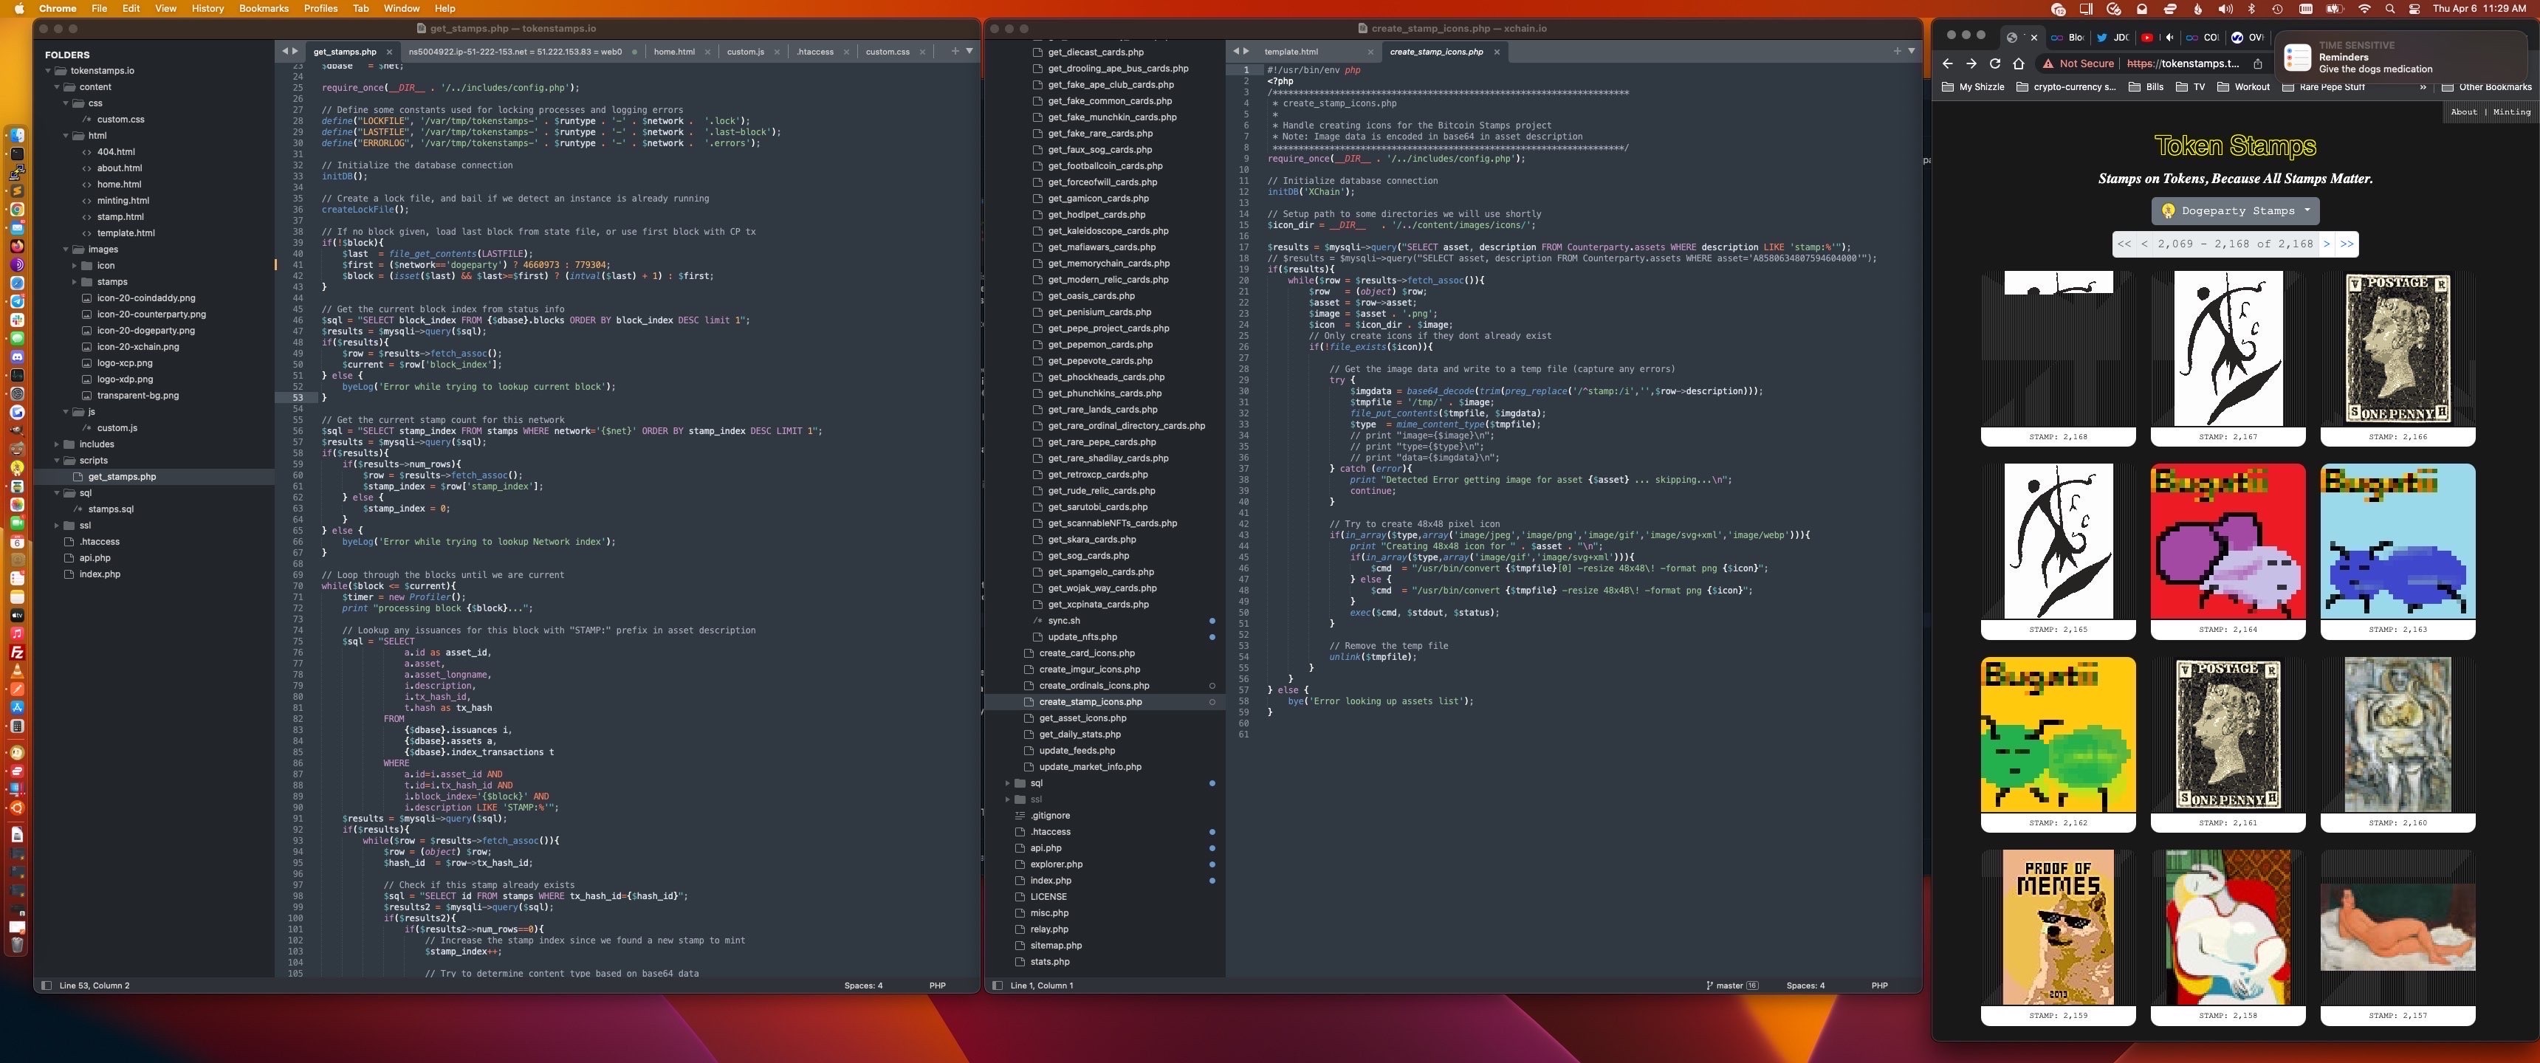The width and height of the screenshot is (2540, 1063).
Task: Expand the stamps folder under images
Action: 74,282
